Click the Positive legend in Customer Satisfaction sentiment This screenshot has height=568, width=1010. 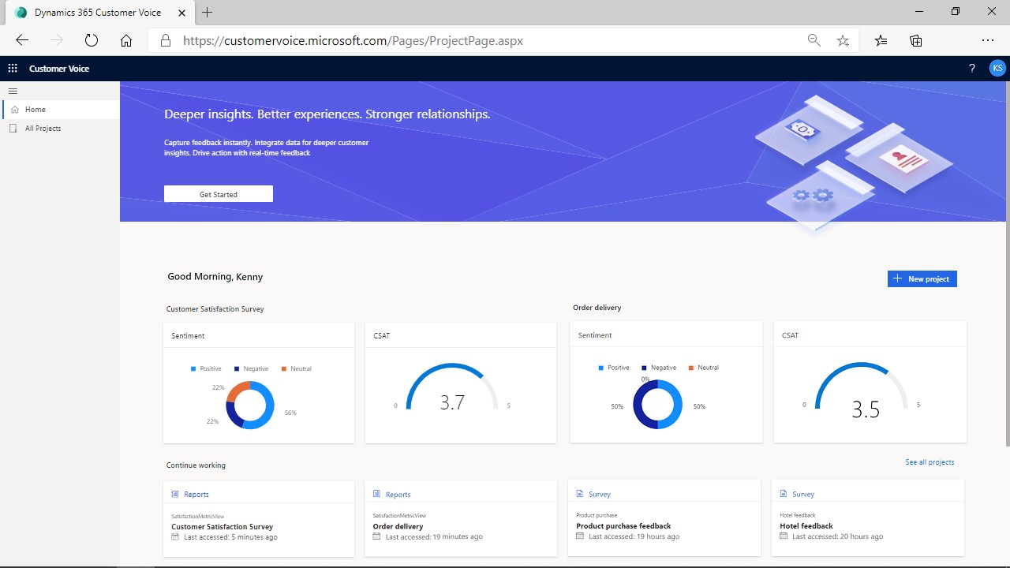coord(206,368)
